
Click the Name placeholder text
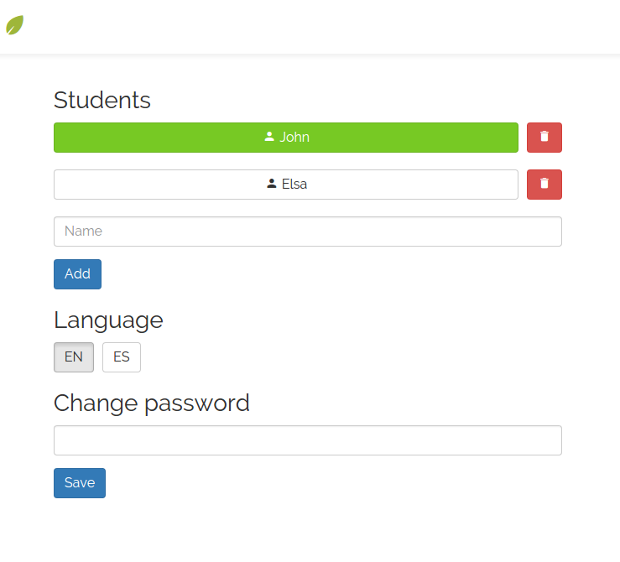tap(83, 232)
